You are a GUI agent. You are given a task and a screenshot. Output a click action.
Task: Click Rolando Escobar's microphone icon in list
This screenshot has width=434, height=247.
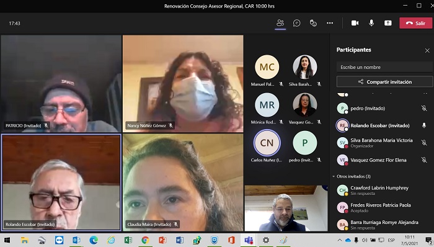pyautogui.click(x=423, y=125)
